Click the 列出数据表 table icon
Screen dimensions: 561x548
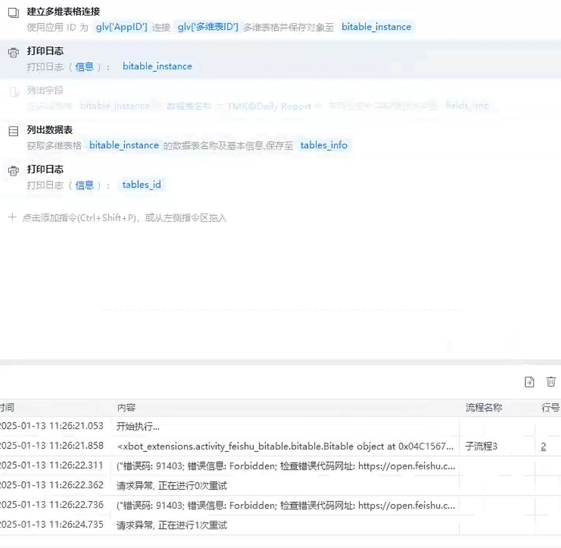coord(14,132)
